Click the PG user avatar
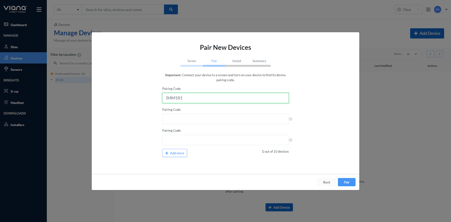This screenshot has width=451, height=222. (437, 10)
